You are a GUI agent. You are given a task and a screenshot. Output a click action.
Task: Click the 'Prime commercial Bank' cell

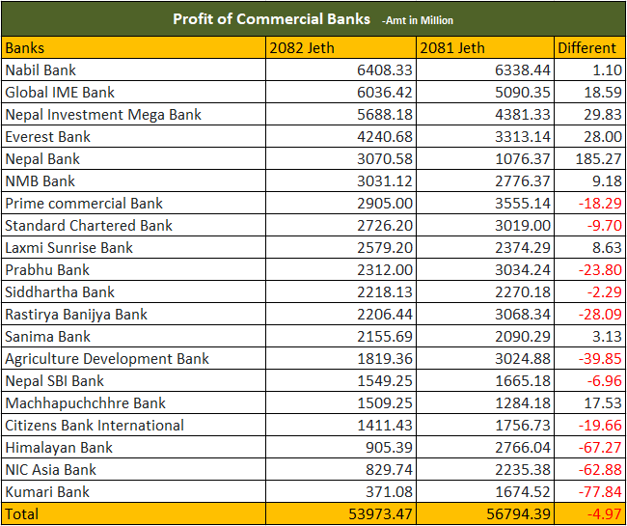[134, 204]
